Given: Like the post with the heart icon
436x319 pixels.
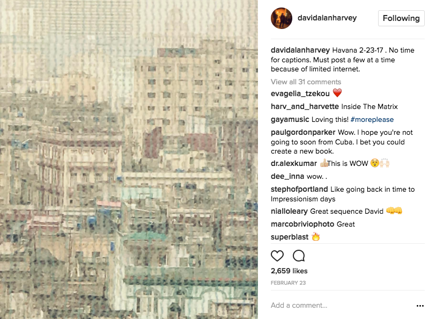Looking at the screenshot, I should (x=277, y=256).
